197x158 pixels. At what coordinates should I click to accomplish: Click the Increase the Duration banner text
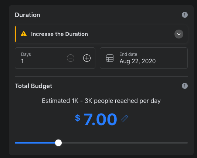click(x=60, y=34)
